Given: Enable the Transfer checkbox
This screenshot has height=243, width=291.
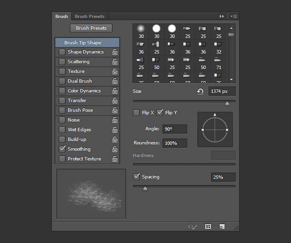Looking at the screenshot, I should pyautogui.click(x=62, y=101).
